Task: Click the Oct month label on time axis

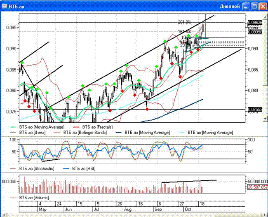Action: (x=188, y=209)
